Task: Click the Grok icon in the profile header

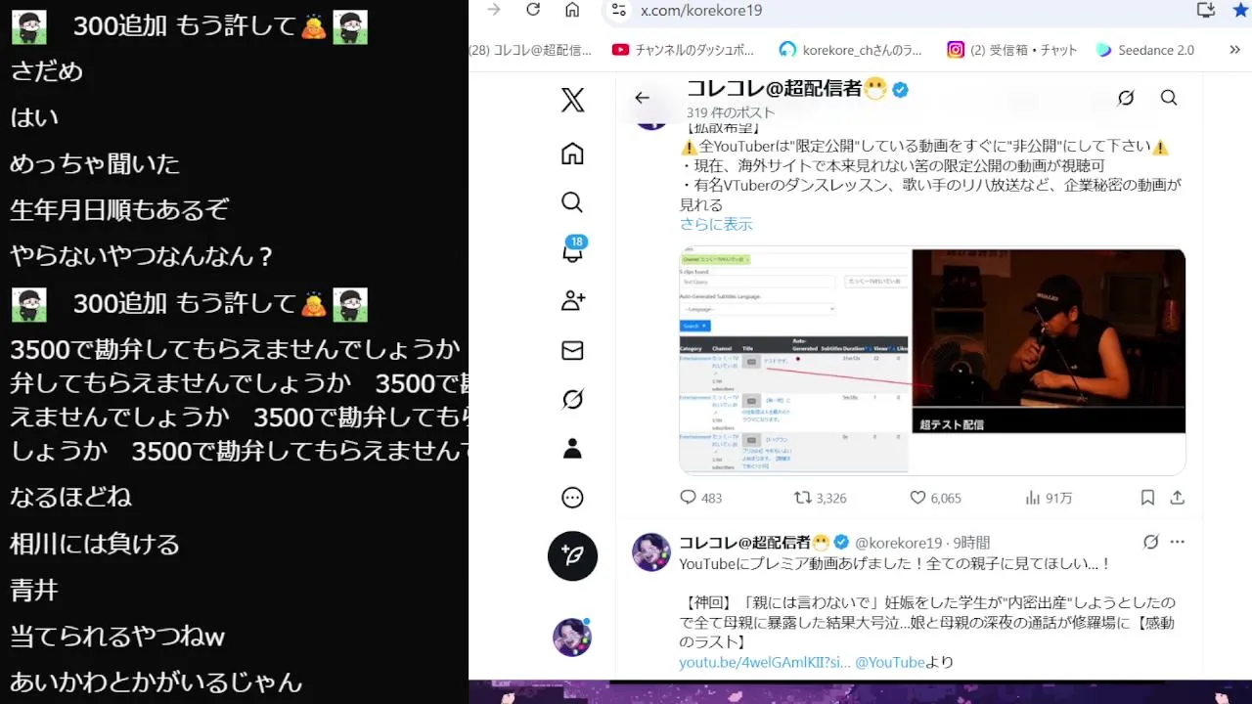Action: [1126, 98]
